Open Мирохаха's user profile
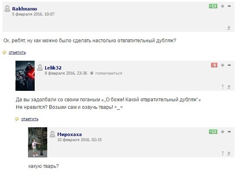237x175 pixels. pos(69,134)
